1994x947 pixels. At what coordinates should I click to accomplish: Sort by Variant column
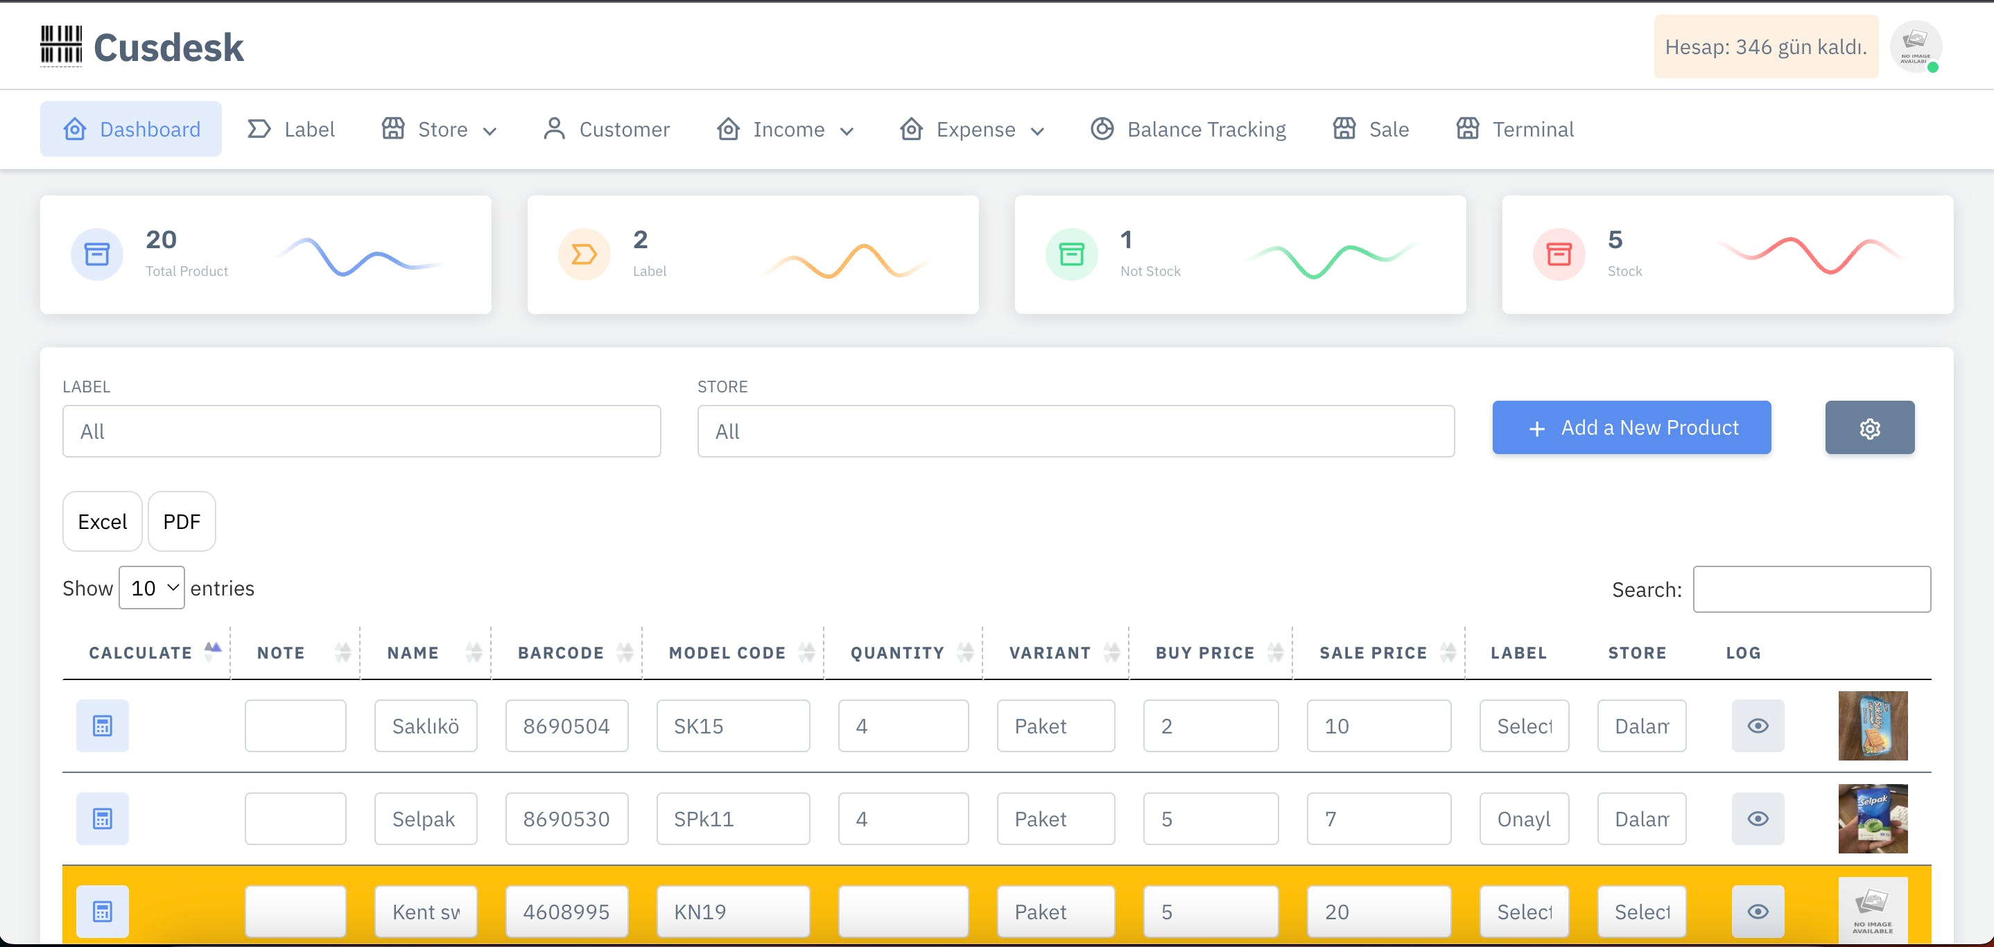1057,652
